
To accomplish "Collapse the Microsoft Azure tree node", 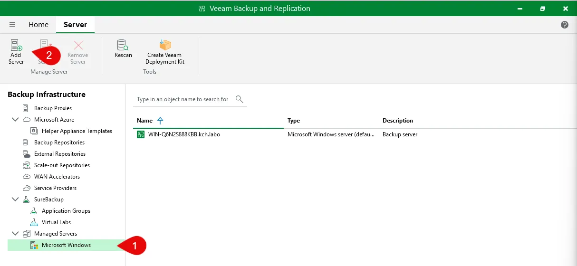I will pos(15,120).
